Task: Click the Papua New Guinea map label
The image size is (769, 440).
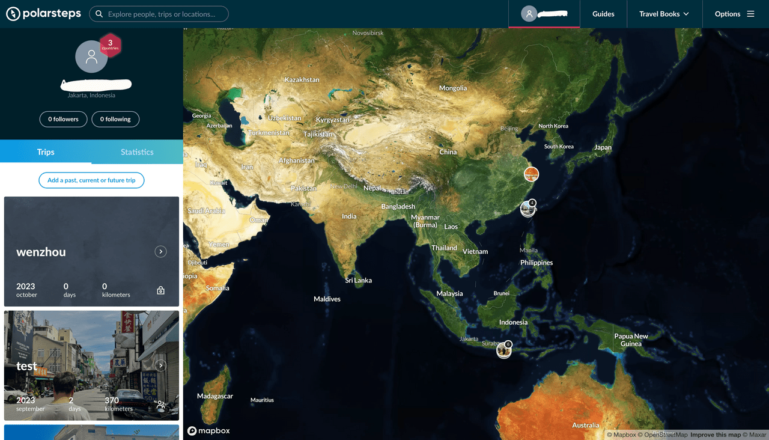Action: (x=631, y=340)
